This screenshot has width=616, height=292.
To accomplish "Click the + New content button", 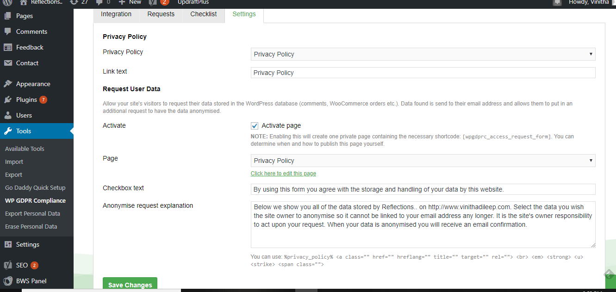I will (x=130, y=2).
